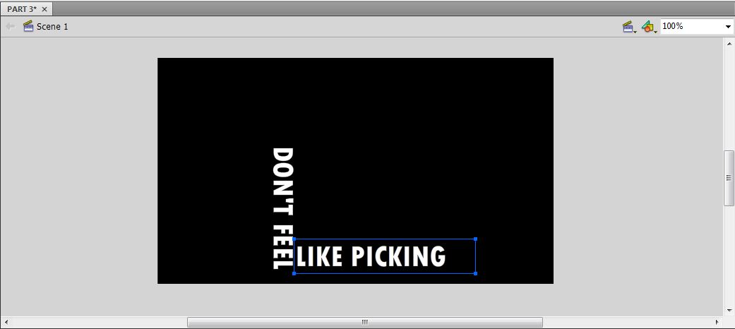Click the Scene 1 clapperboard icon
The width and height of the screenshot is (735, 329).
[x=28, y=26]
